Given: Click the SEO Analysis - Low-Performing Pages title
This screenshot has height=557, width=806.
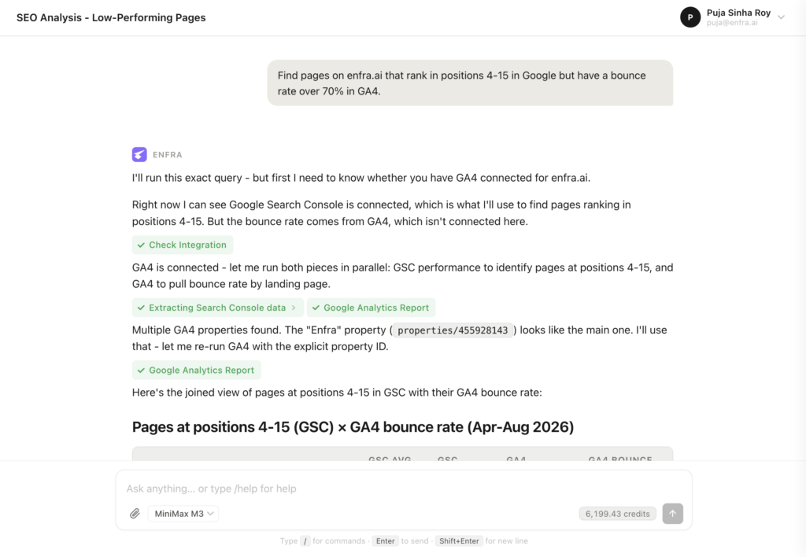Looking at the screenshot, I should point(111,17).
